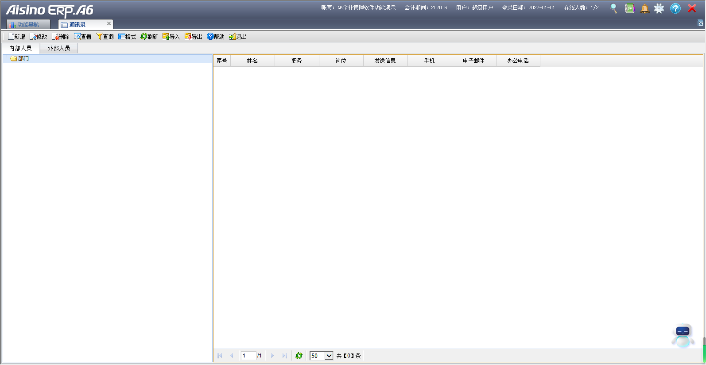Click the 删除 (Delete) toolbar icon
The image size is (706, 365).
pyautogui.click(x=55, y=37)
